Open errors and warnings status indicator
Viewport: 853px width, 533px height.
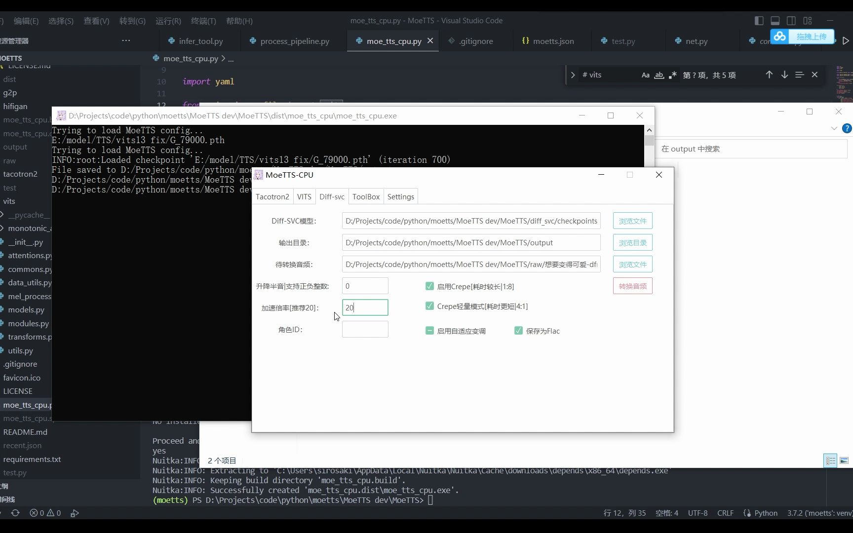pos(45,513)
